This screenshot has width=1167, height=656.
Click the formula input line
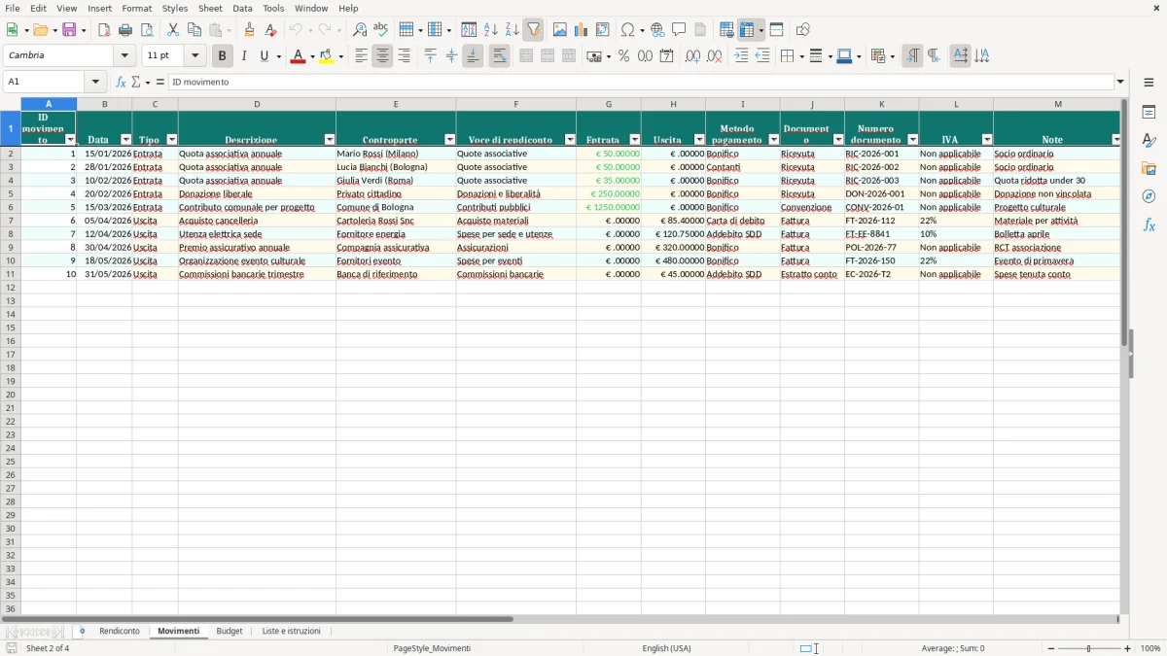pos(641,82)
